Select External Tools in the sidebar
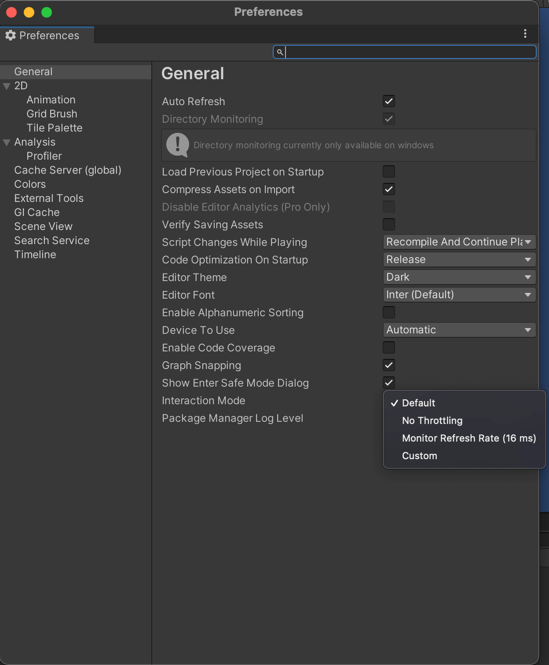This screenshot has height=665, width=549. [49, 198]
